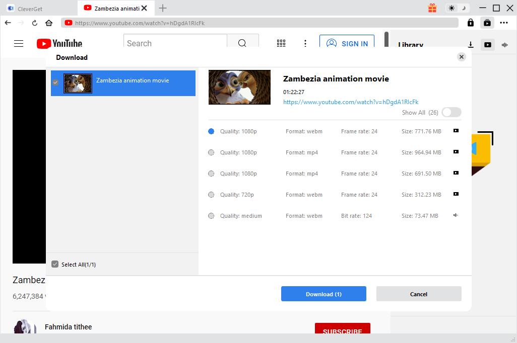Viewport: 517px width, 343px height.
Task: Open audio downloads panel via waveform icon
Action: coord(504,45)
